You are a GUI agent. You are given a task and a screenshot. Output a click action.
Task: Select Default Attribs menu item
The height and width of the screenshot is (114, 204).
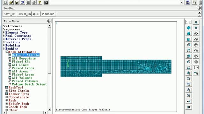(x=25, y=55)
